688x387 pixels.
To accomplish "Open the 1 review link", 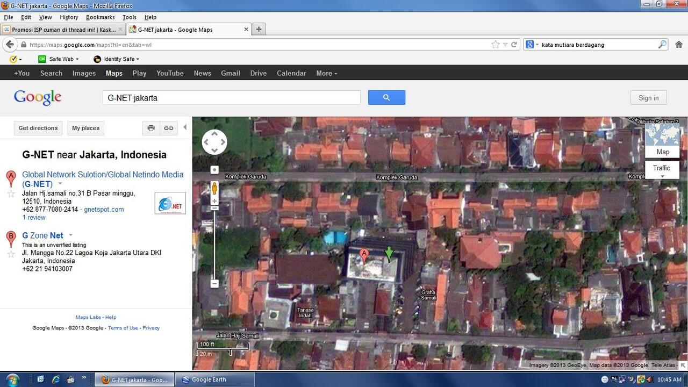I will [x=34, y=218].
